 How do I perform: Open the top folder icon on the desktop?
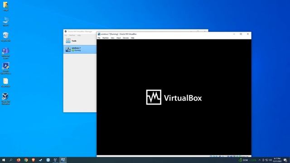(5, 6)
